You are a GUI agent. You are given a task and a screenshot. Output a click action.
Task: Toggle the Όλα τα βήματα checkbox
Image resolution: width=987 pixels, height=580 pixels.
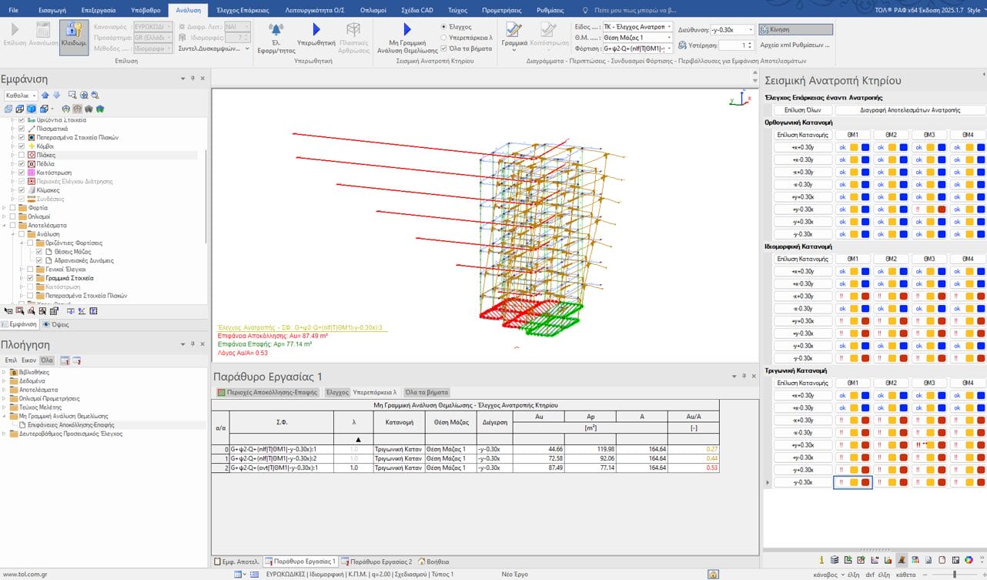coord(444,48)
